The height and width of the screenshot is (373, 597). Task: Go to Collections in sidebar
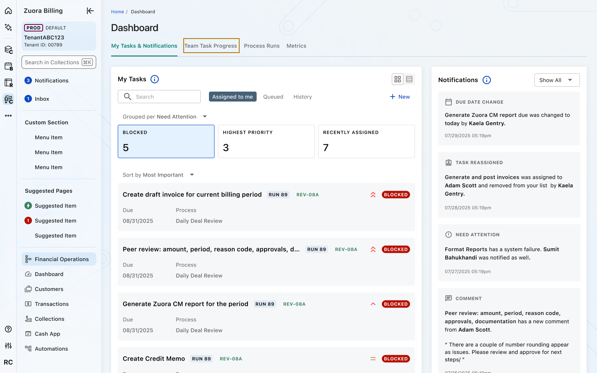point(59,319)
